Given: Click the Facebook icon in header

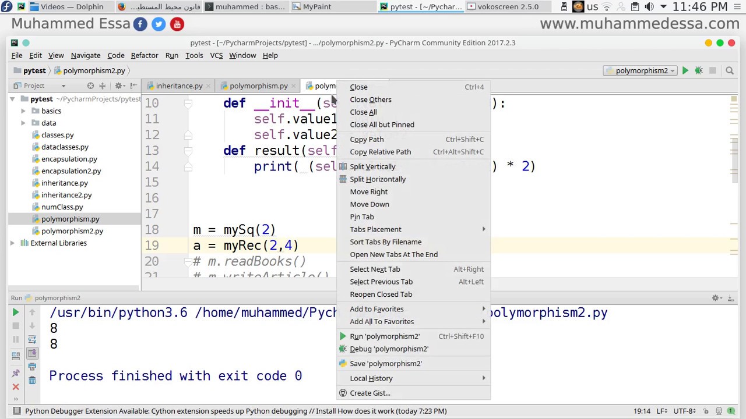Looking at the screenshot, I should coord(140,24).
